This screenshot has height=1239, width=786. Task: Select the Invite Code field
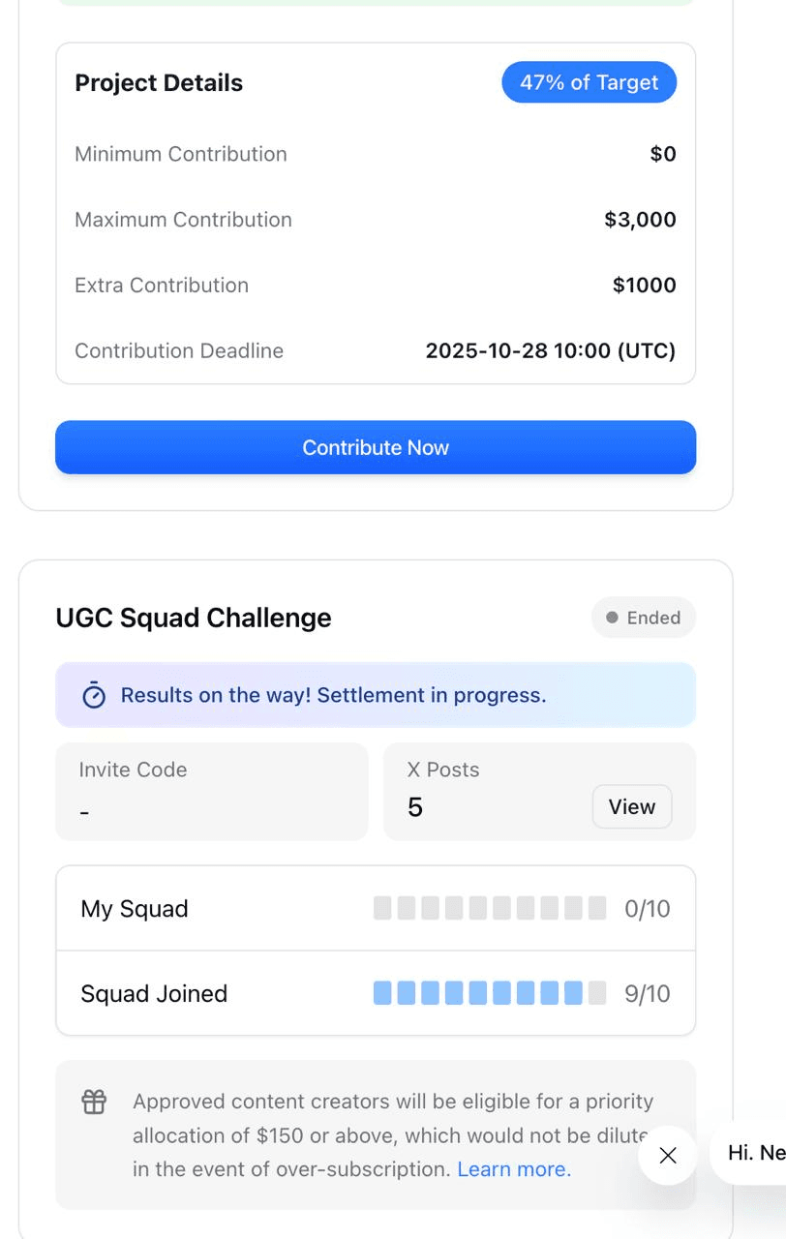point(211,791)
